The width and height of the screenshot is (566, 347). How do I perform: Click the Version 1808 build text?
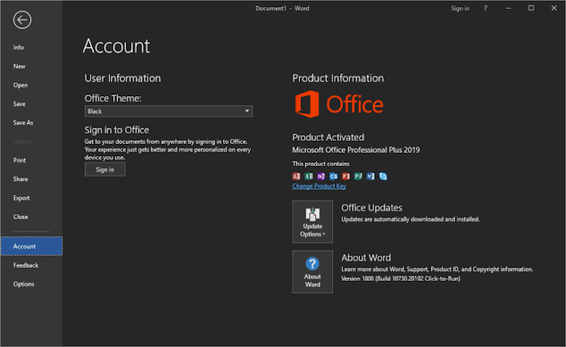click(401, 278)
